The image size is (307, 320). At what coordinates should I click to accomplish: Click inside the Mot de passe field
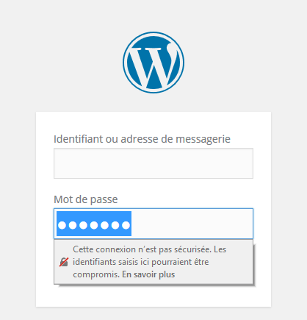pyautogui.click(x=153, y=224)
